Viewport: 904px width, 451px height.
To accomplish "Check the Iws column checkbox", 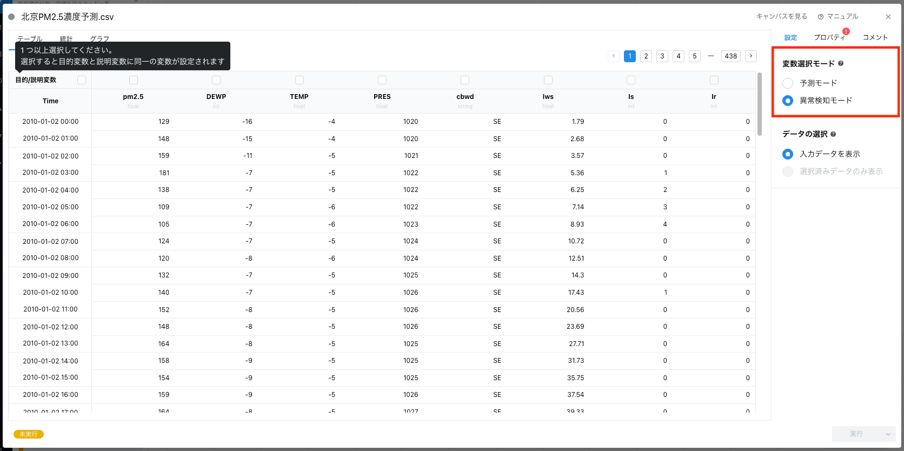I will click(x=548, y=80).
